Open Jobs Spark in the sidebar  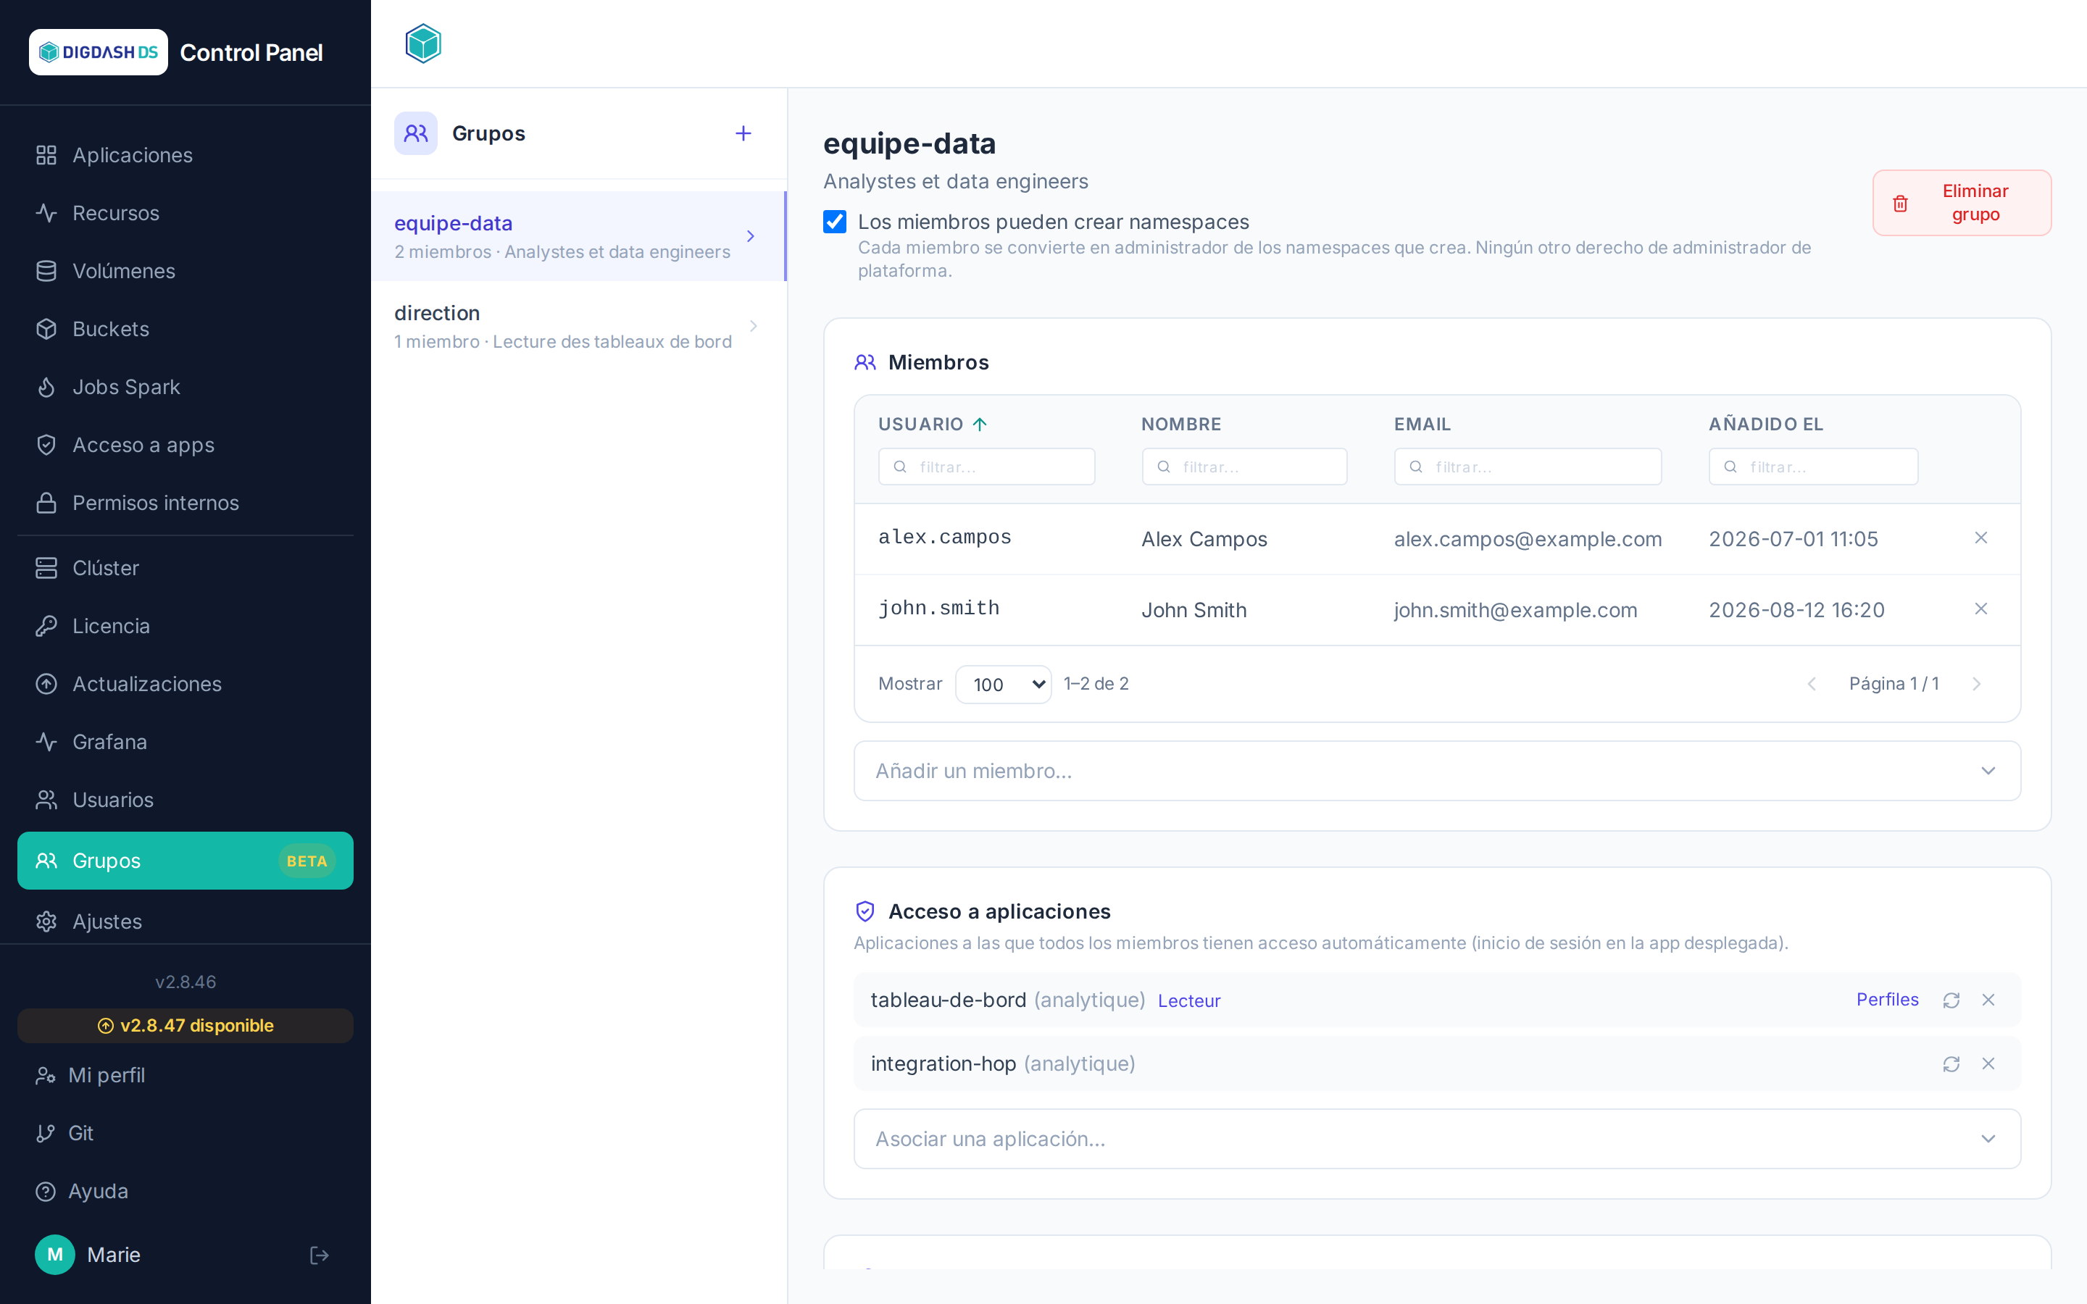(x=186, y=388)
